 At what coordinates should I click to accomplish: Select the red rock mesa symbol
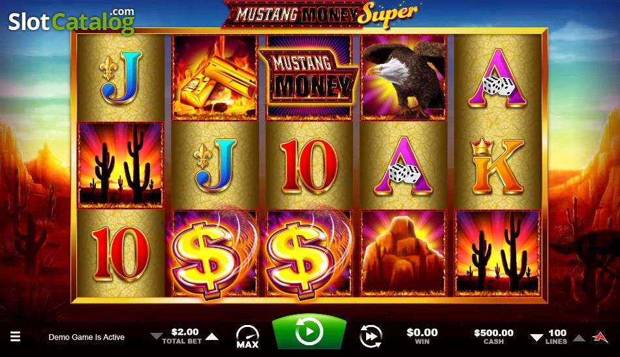click(403, 253)
